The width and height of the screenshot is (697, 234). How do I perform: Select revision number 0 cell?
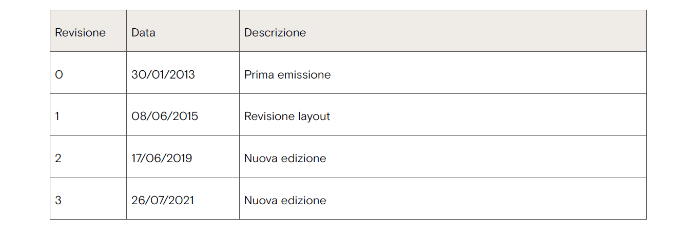(x=59, y=75)
